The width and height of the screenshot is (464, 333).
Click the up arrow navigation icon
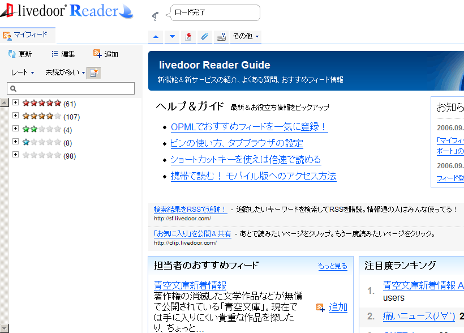point(154,36)
